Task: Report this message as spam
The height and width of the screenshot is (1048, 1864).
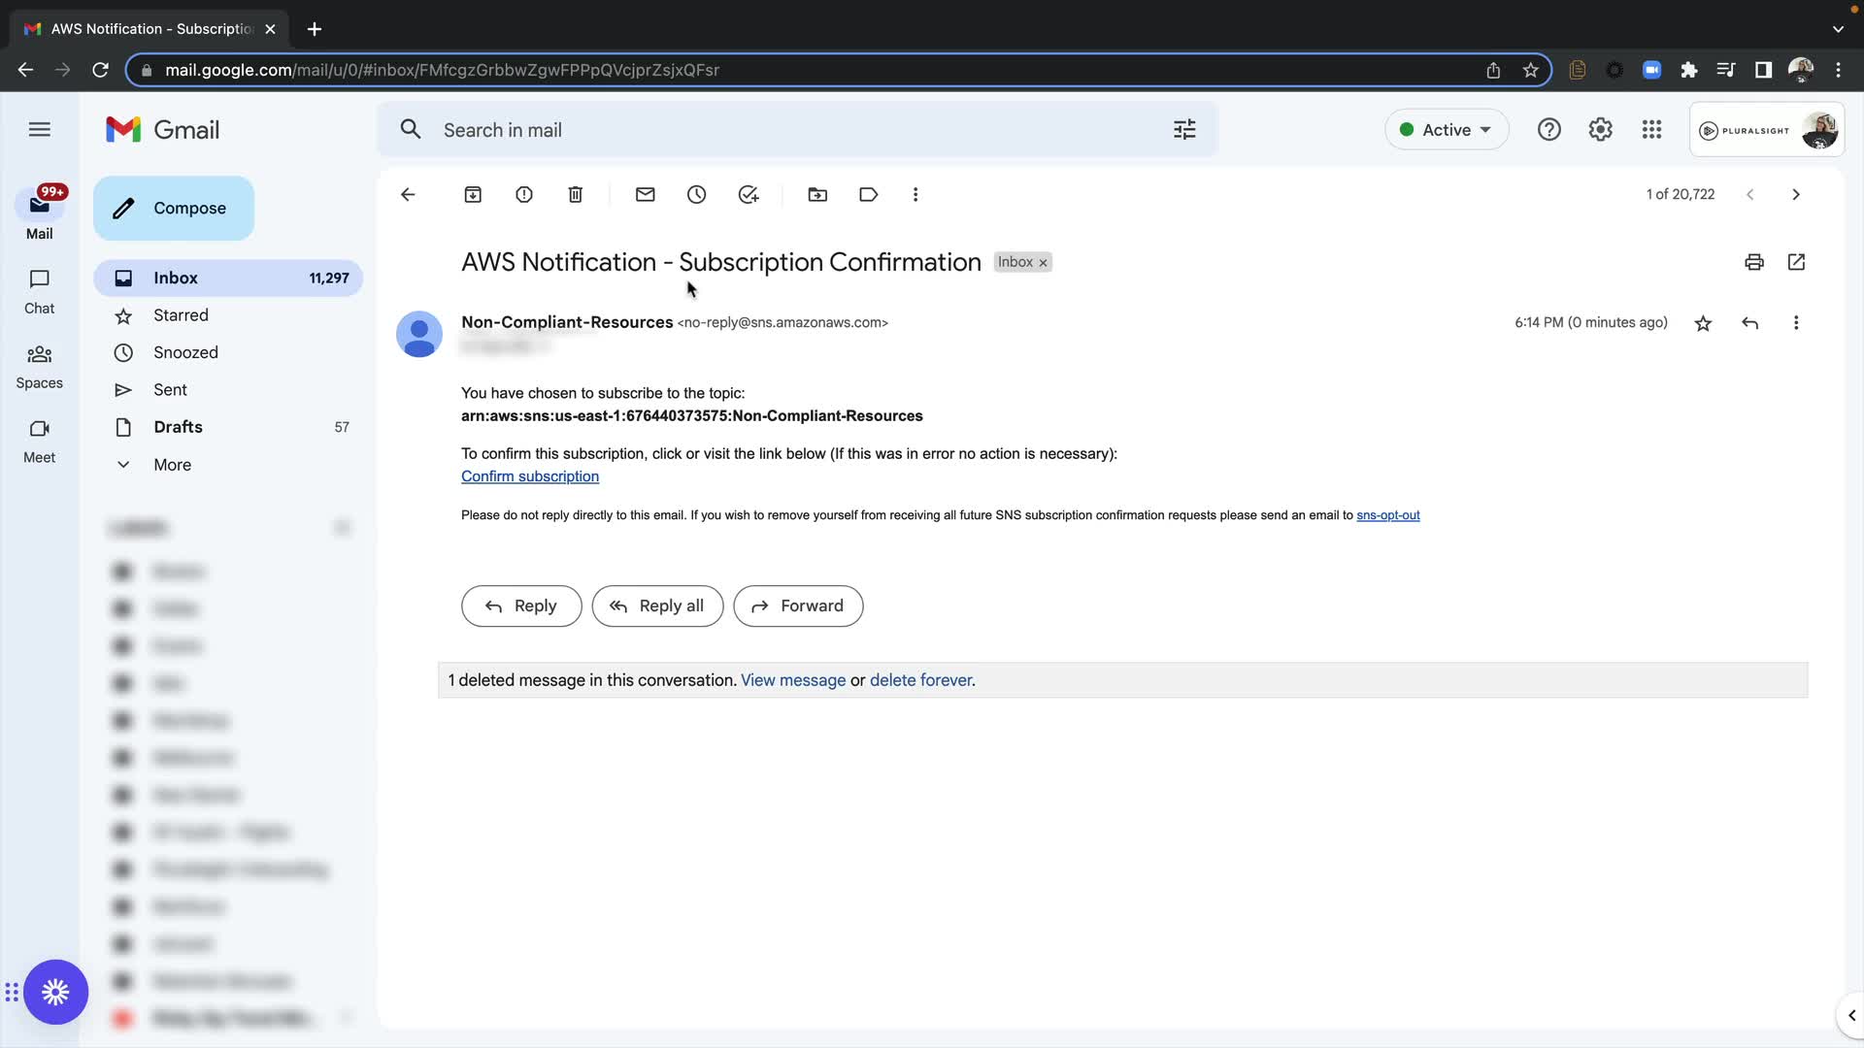Action: point(524,195)
